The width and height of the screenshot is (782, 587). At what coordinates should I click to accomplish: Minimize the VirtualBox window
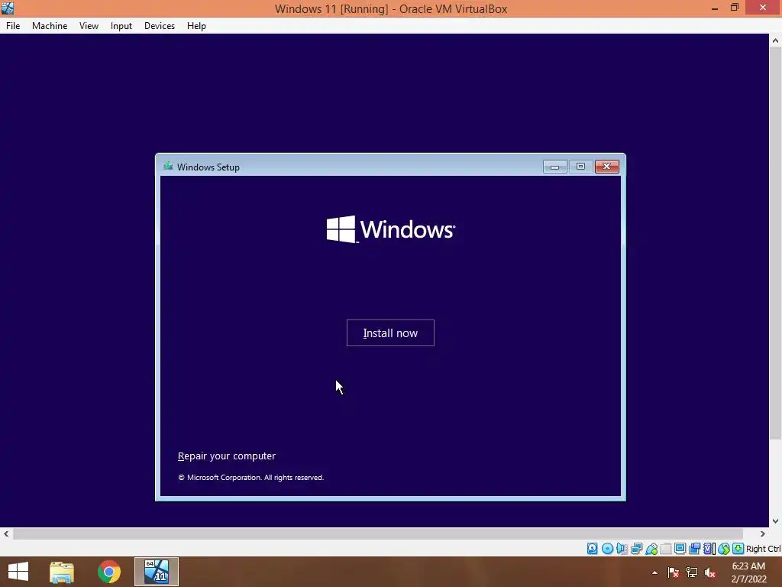(x=715, y=8)
